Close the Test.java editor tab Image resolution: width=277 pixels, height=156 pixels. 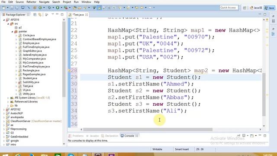(87, 15)
